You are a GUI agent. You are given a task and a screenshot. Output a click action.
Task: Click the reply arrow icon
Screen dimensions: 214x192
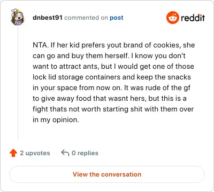pos(65,153)
